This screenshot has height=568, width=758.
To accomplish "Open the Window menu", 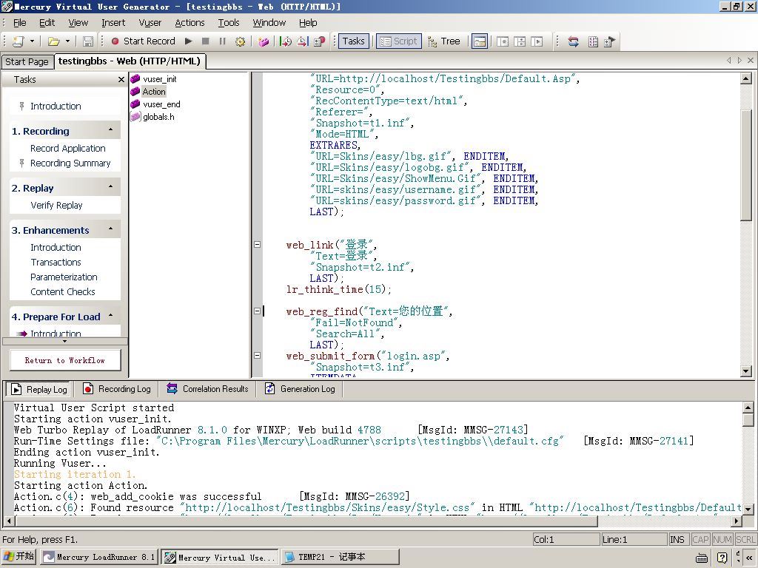I will click(x=269, y=23).
